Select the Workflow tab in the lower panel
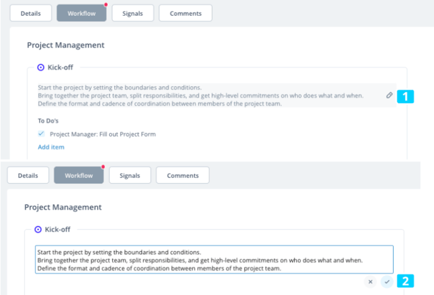This screenshot has height=295, width=434. (79, 175)
